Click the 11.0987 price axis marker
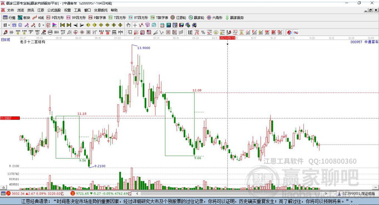This screenshot has width=379, height=205. pos(10,118)
